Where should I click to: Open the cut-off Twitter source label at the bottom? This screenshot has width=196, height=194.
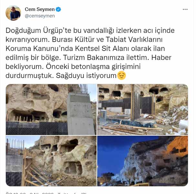click(72, 193)
